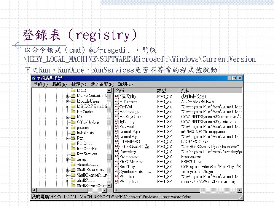Select the AIDaemon value entry

[128, 101]
